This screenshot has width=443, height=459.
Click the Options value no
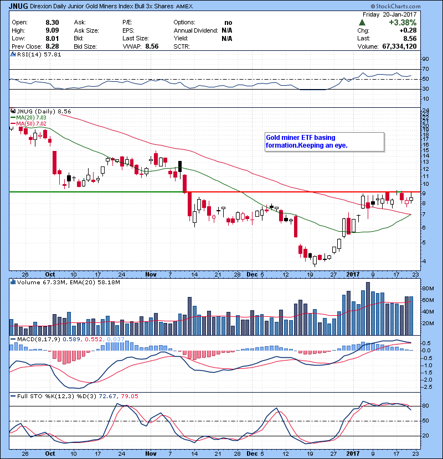click(x=228, y=23)
